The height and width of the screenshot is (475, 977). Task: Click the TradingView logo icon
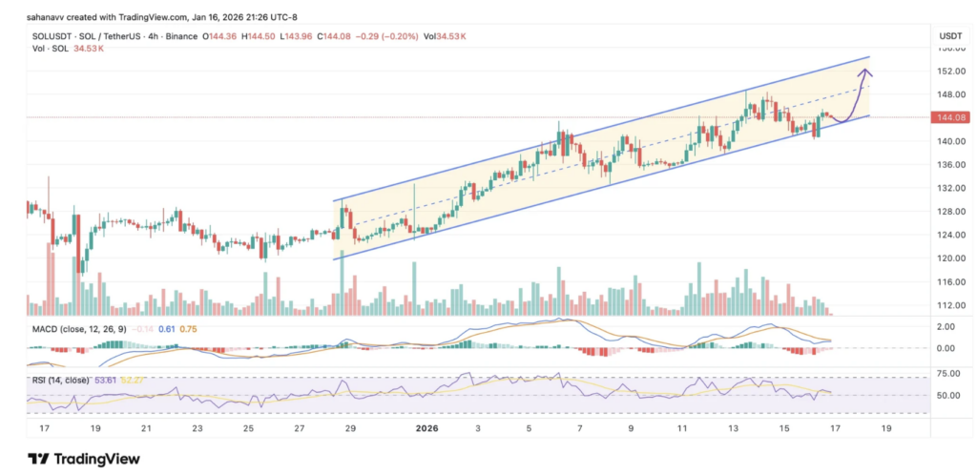(38, 459)
